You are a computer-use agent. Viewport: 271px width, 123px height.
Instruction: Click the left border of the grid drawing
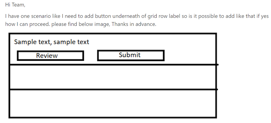coord(9,76)
